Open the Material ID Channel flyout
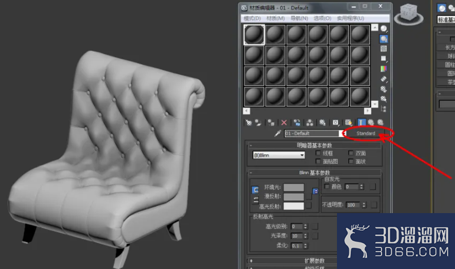The width and height of the screenshot is (455, 269). (336, 122)
